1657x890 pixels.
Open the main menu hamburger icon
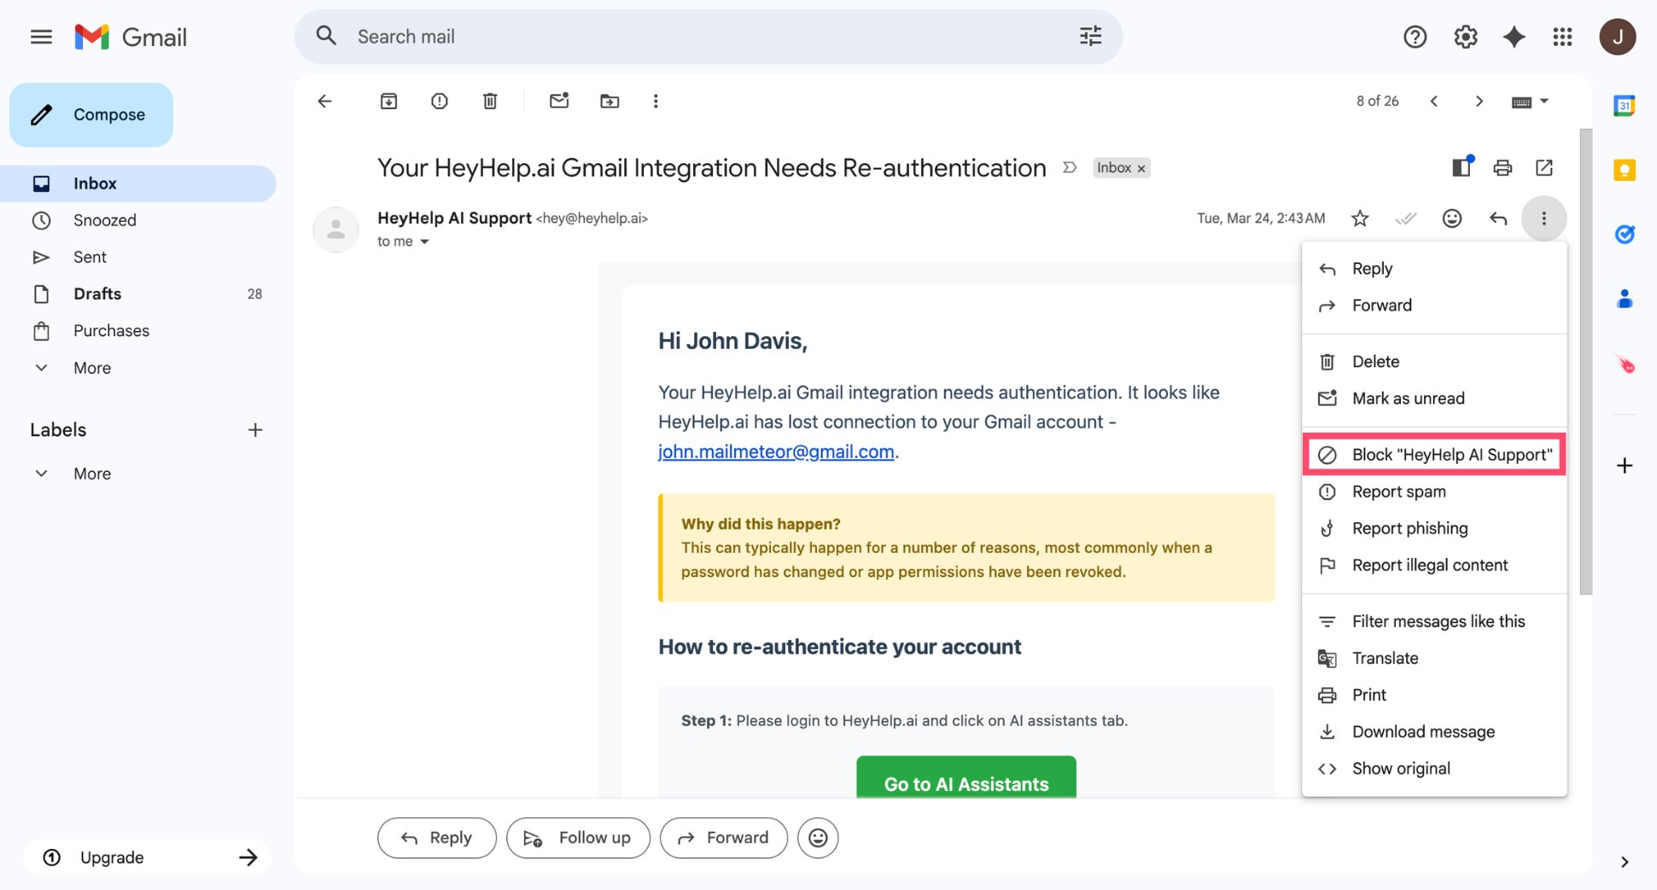41,37
